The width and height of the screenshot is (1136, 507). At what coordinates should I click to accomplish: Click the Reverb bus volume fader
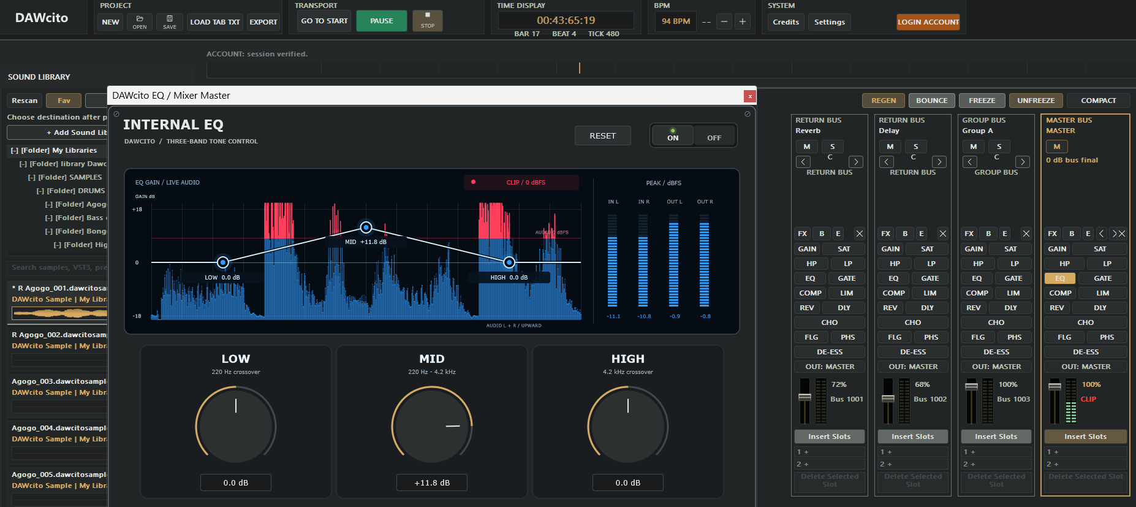pos(805,397)
